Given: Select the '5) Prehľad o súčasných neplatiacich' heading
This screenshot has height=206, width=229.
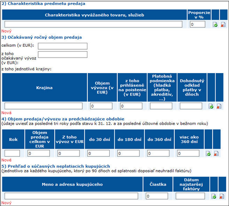Looking at the screenshot, I should click(56, 166).
